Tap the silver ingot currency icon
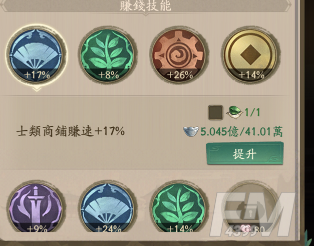Screen dimensions: 314x246 pos(191,132)
